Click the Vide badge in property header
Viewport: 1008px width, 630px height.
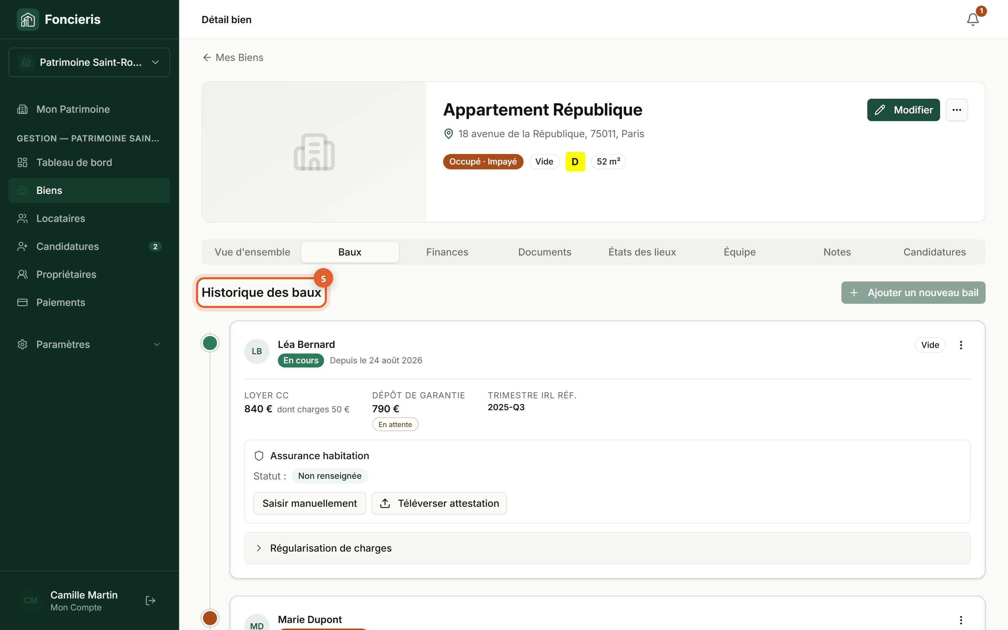tap(544, 162)
